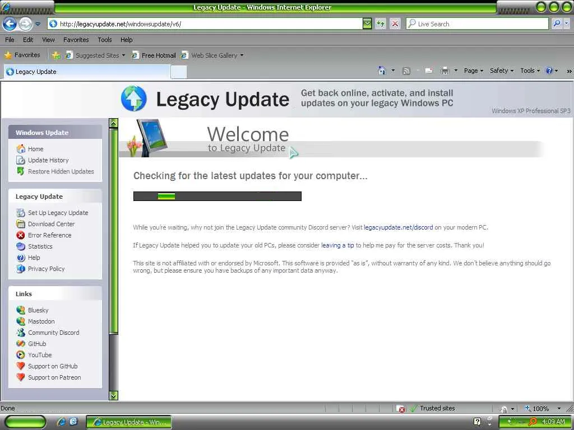Click Legacy Update taskbar window button

[x=129, y=422]
